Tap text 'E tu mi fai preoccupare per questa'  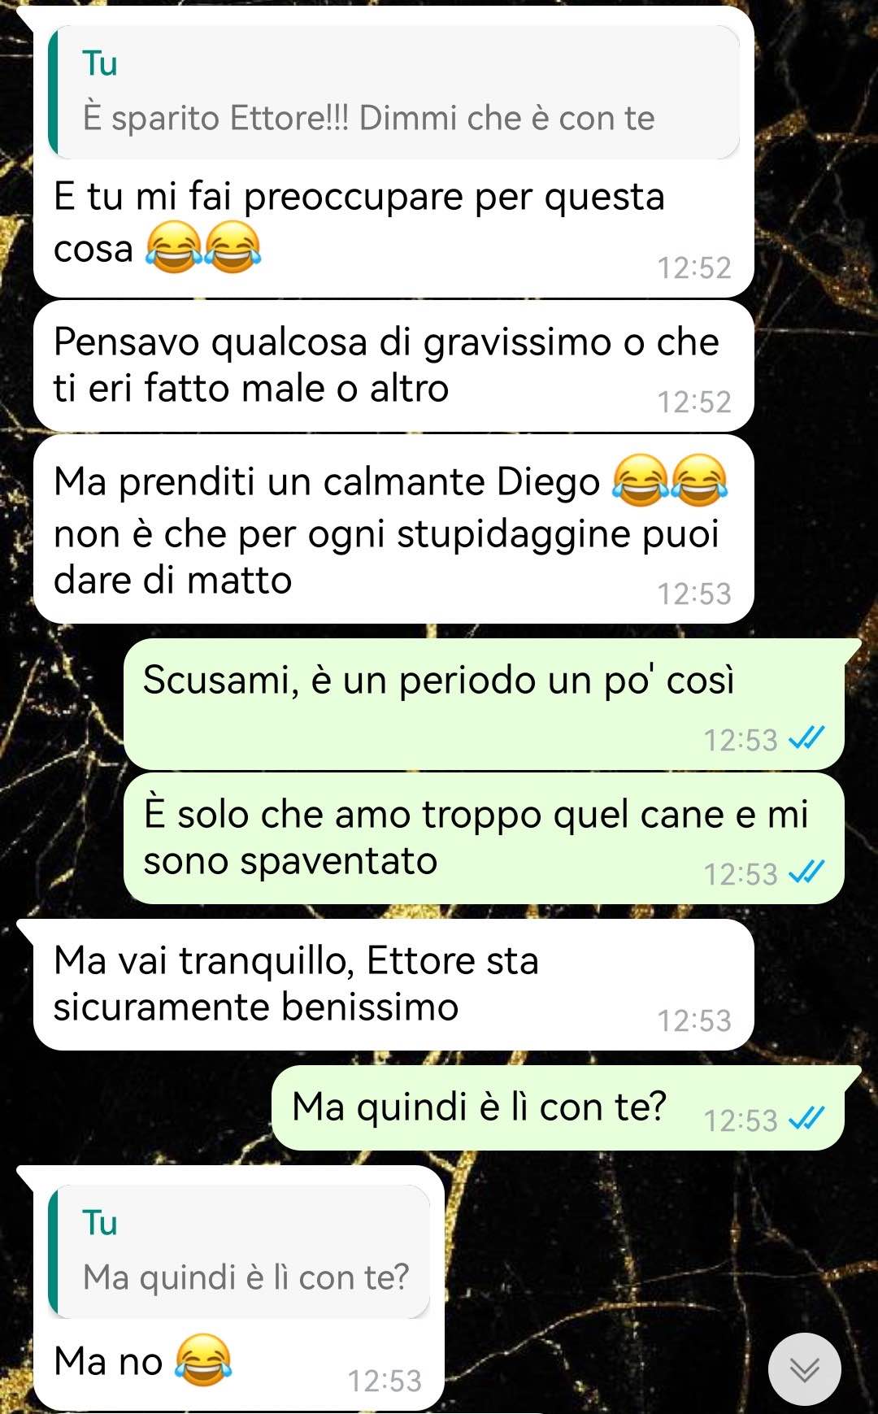point(359,197)
